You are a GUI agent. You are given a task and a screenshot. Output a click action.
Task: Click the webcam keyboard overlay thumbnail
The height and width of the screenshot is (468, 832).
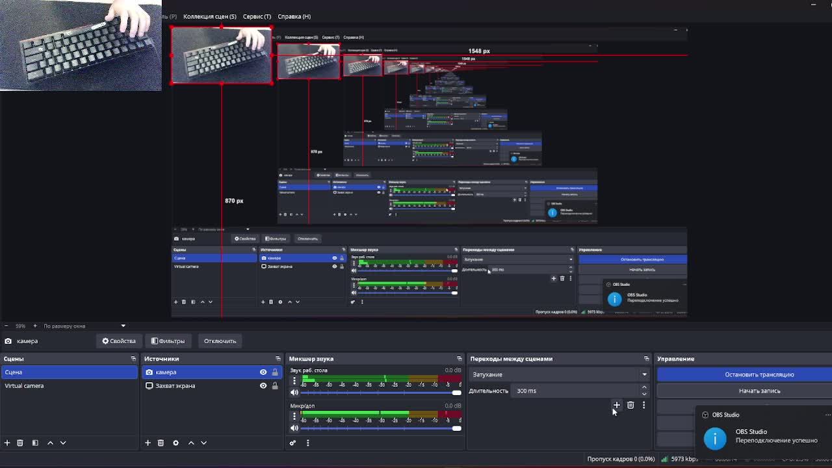81,45
